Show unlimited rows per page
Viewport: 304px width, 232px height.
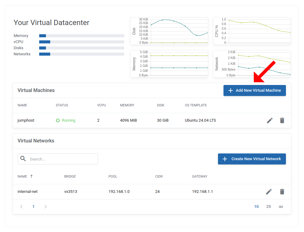click(281, 207)
